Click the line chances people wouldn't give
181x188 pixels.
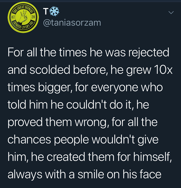pos(83,140)
